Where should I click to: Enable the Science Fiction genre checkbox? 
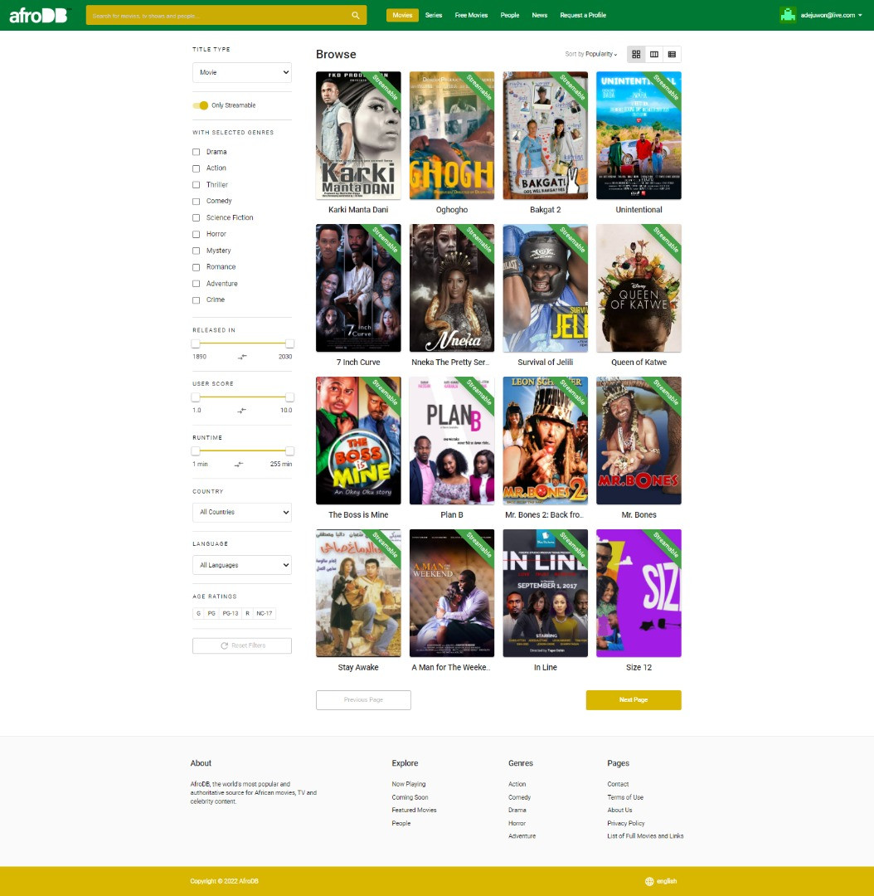[197, 217]
